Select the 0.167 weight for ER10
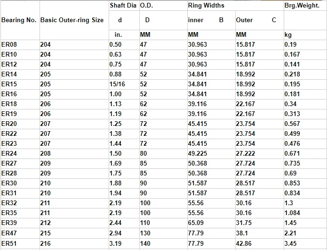The image size is (327, 250). [292, 54]
